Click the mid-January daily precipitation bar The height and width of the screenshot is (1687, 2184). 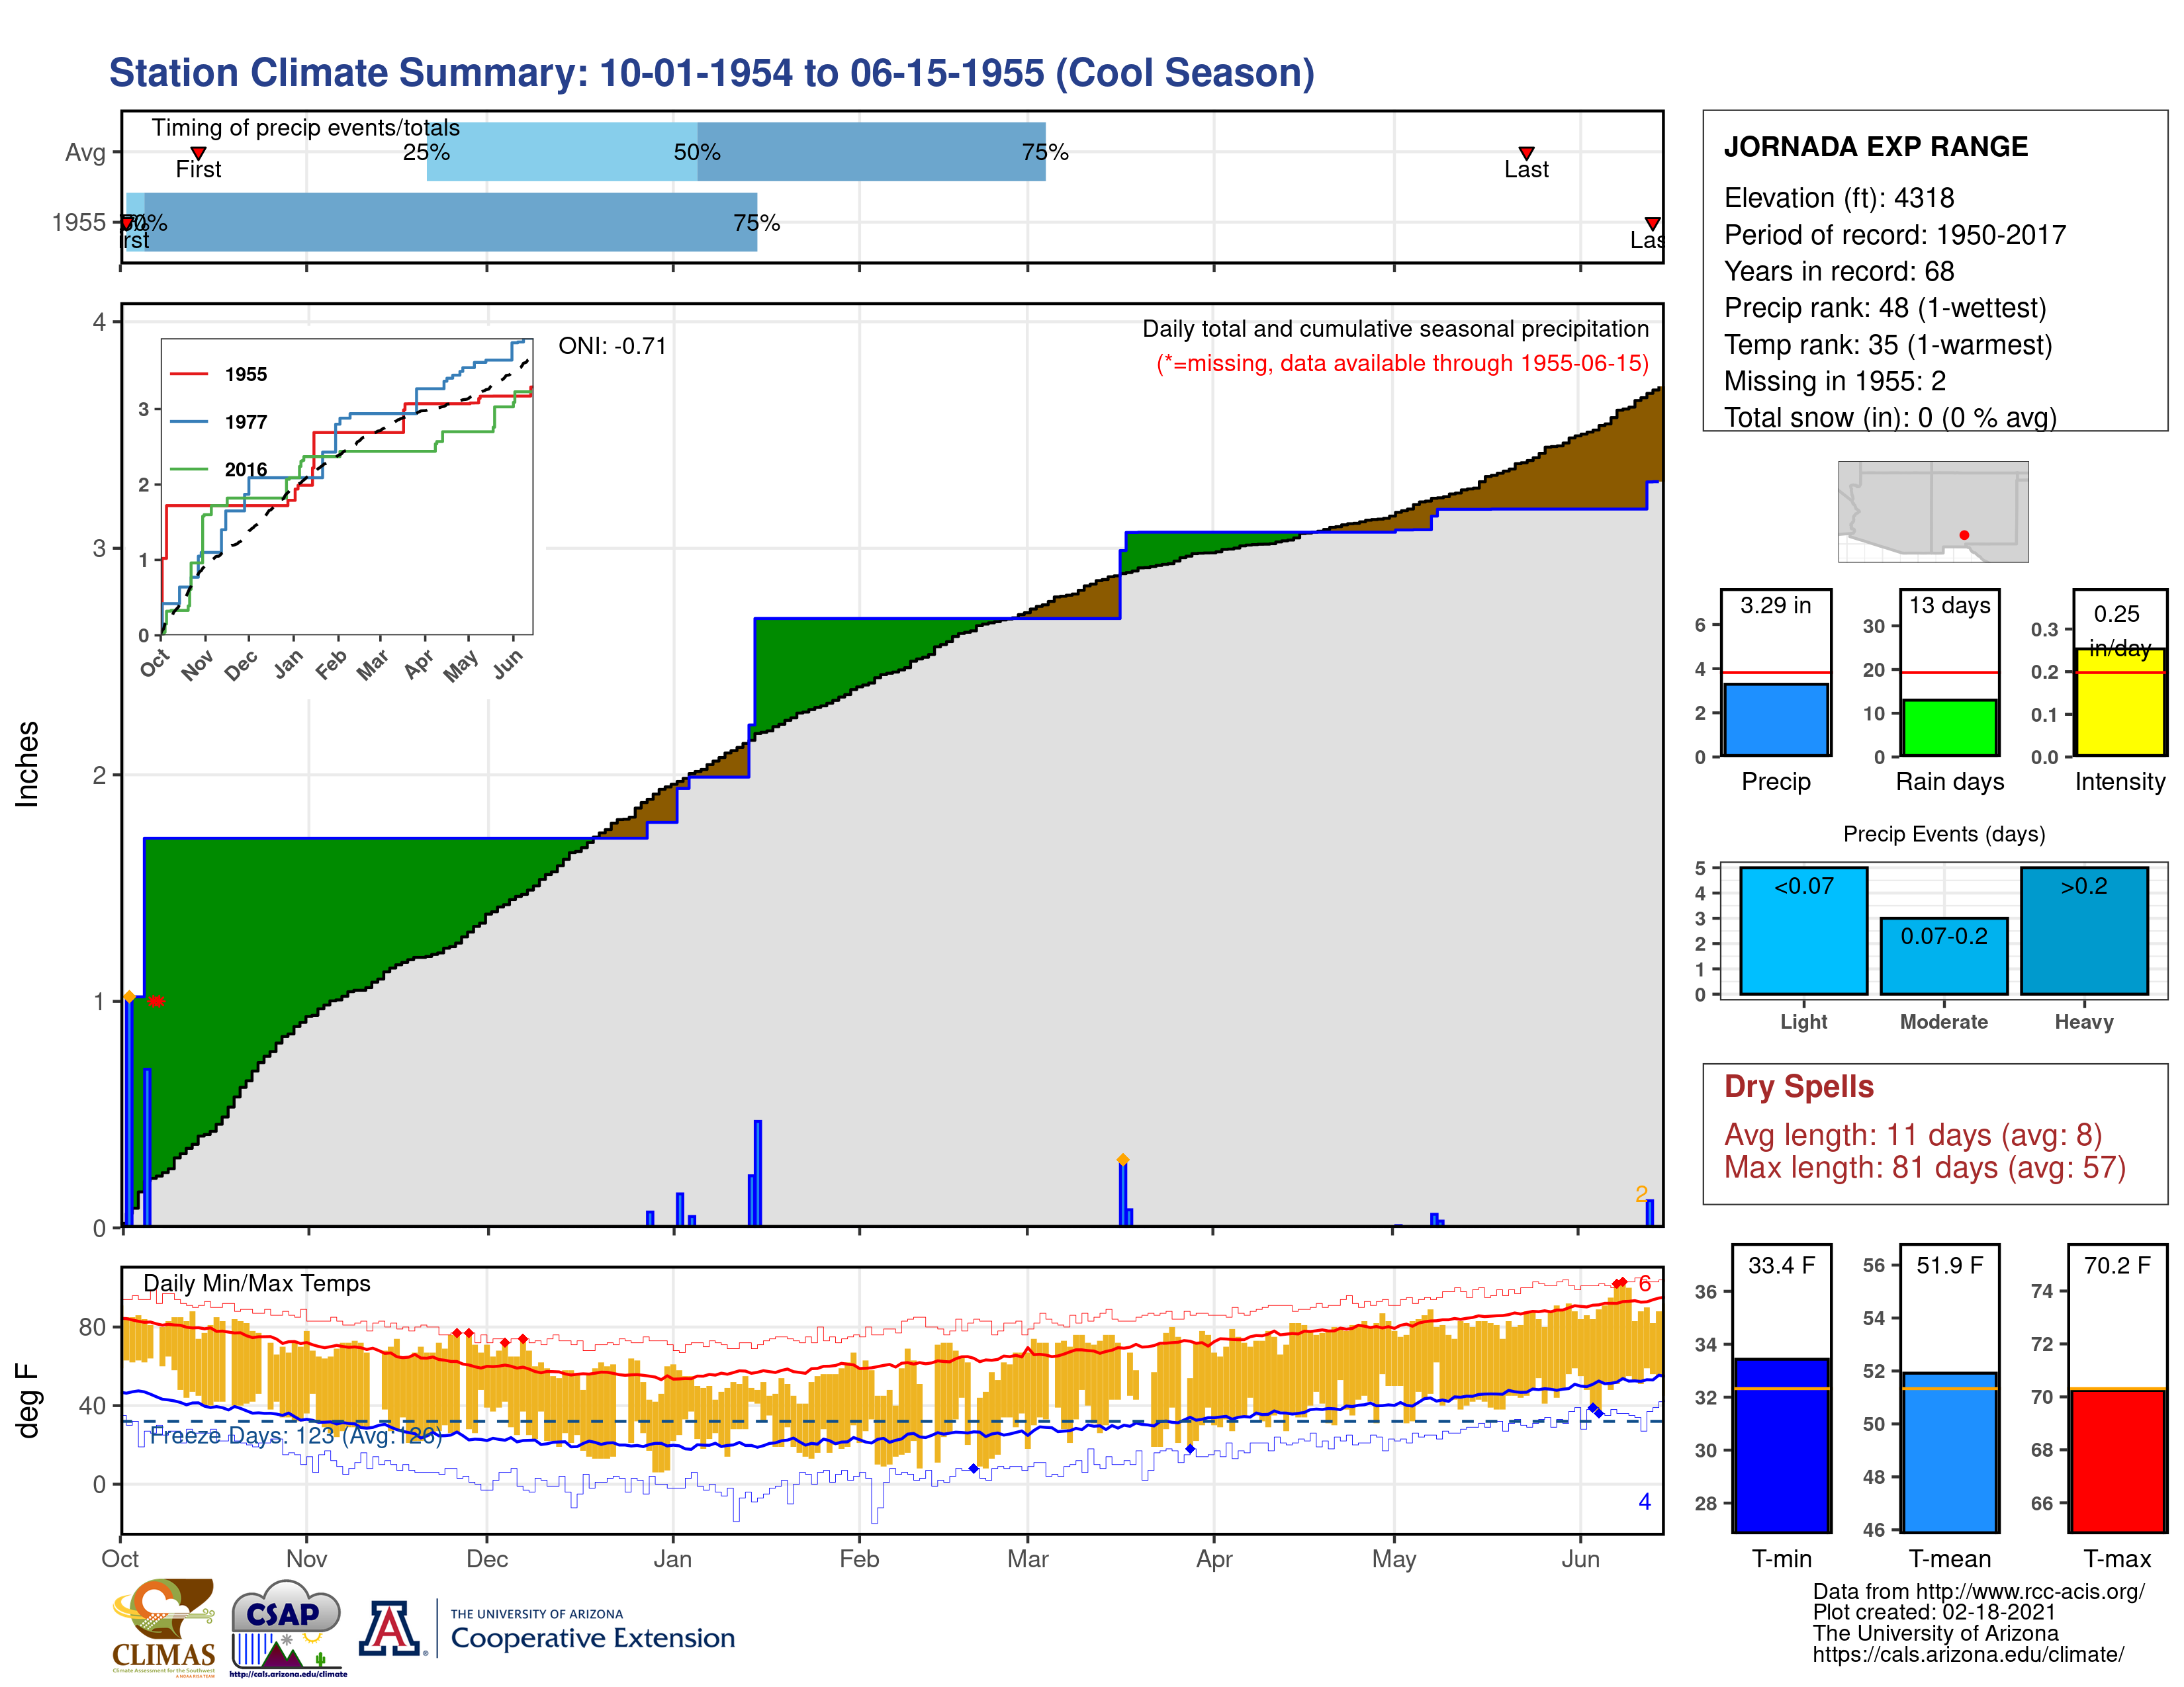click(757, 1174)
